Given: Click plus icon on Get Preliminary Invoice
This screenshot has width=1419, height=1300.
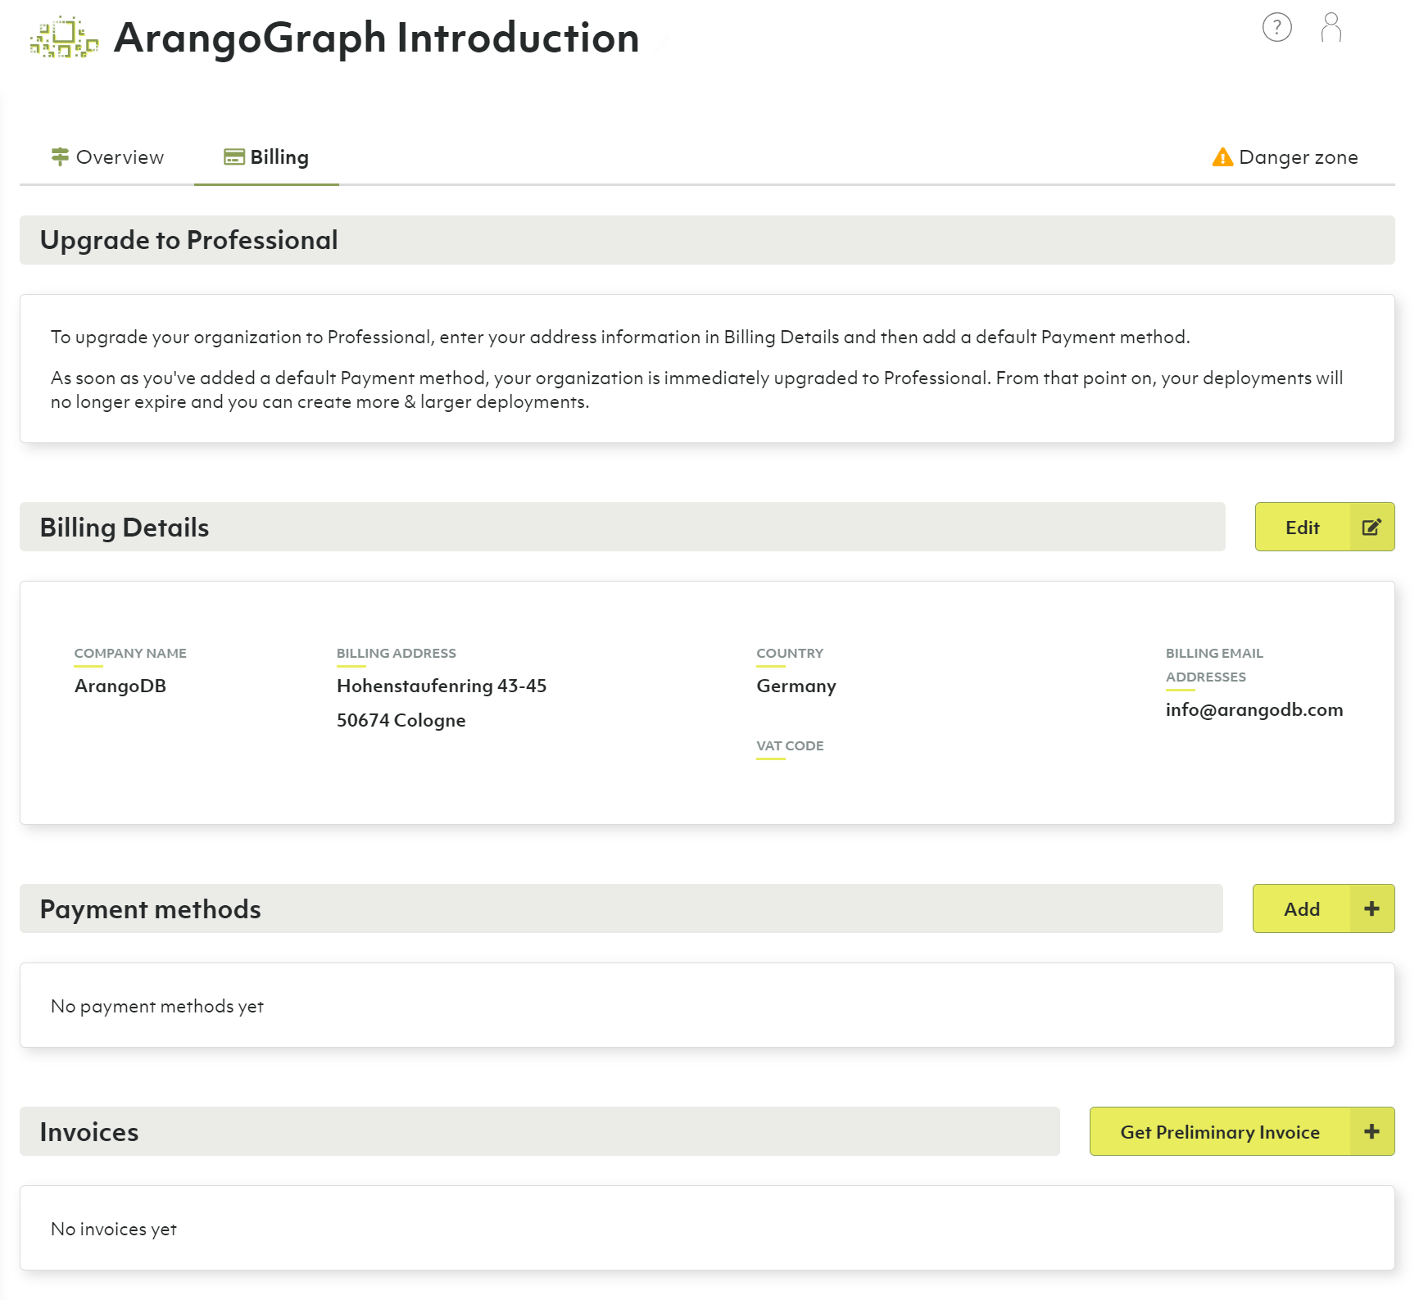Looking at the screenshot, I should [x=1371, y=1131].
